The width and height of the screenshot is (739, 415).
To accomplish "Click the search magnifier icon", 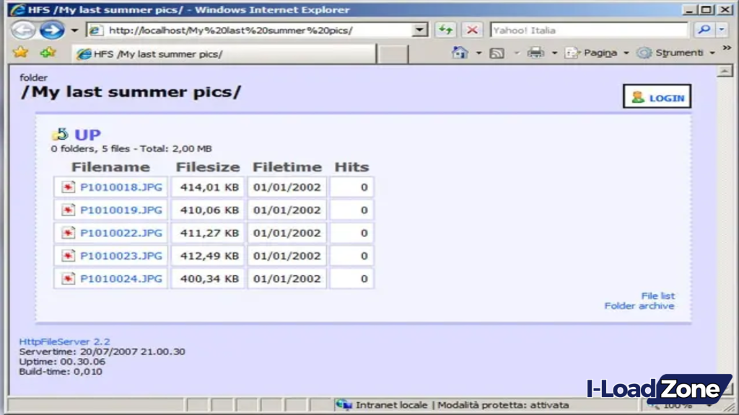I will [x=704, y=30].
